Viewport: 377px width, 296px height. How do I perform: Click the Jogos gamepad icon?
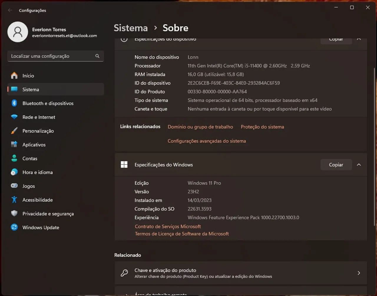(14, 186)
